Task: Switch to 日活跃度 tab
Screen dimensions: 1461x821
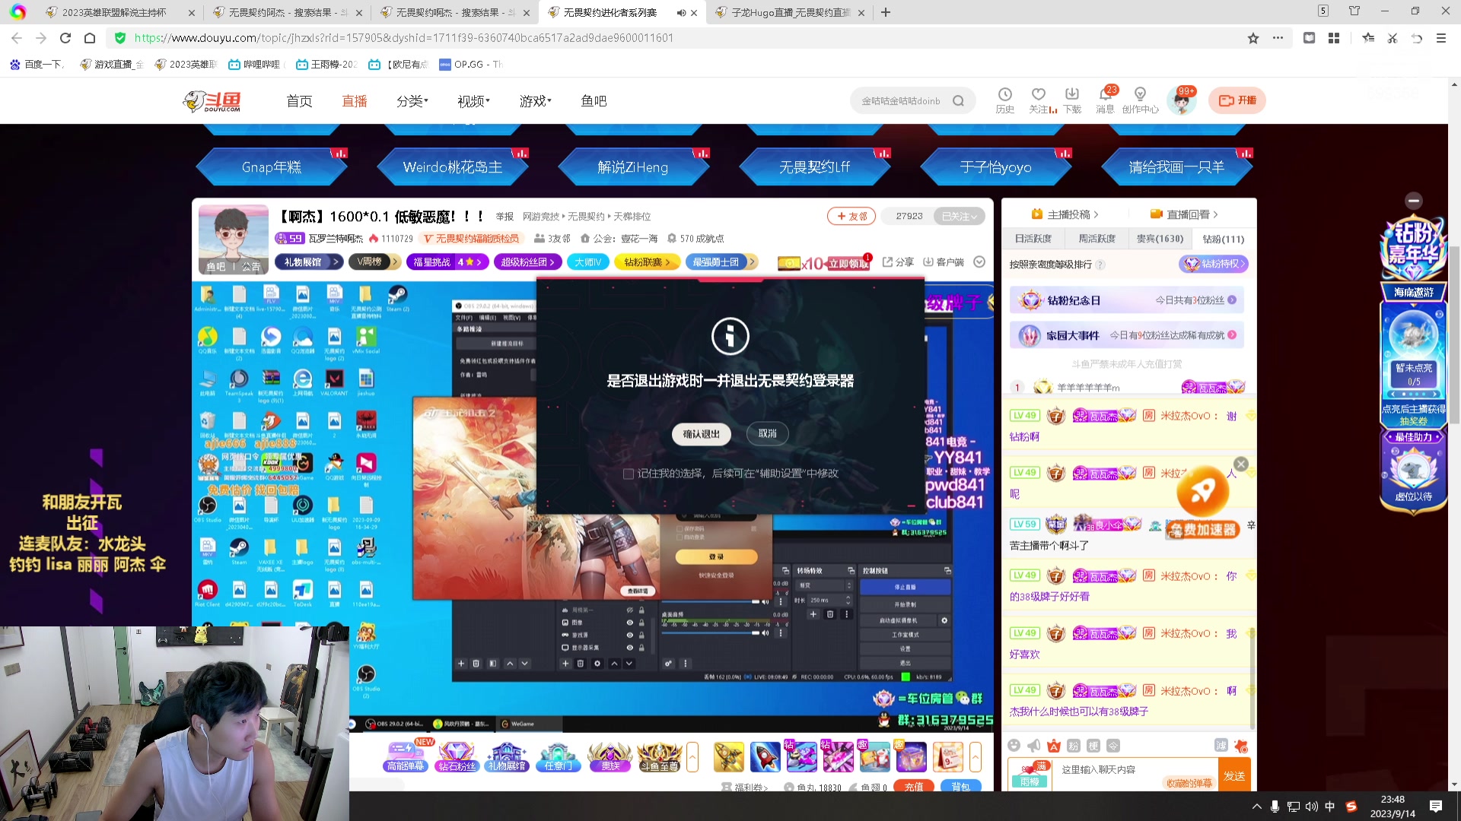Action: point(1033,239)
